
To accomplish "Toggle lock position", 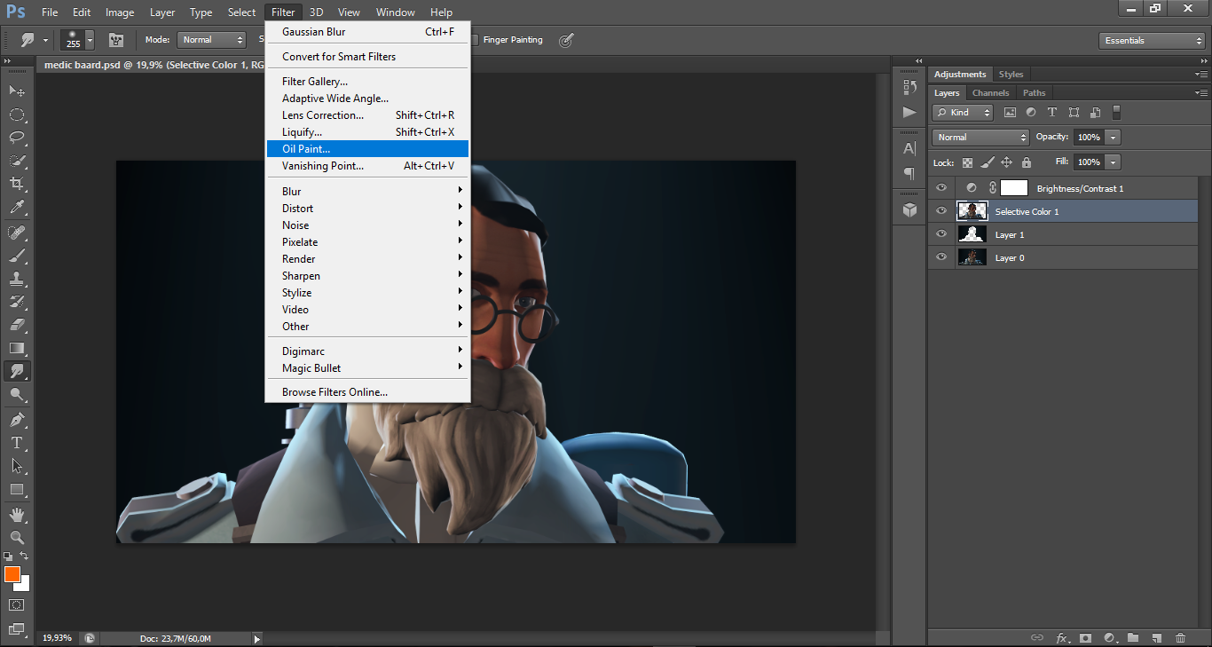I will [1006, 162].
